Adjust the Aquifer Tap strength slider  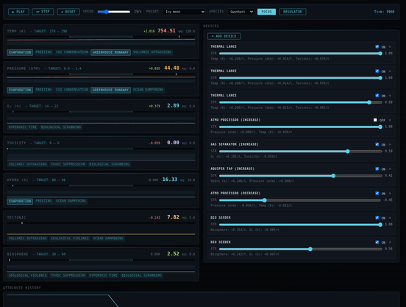pos(300,176)
